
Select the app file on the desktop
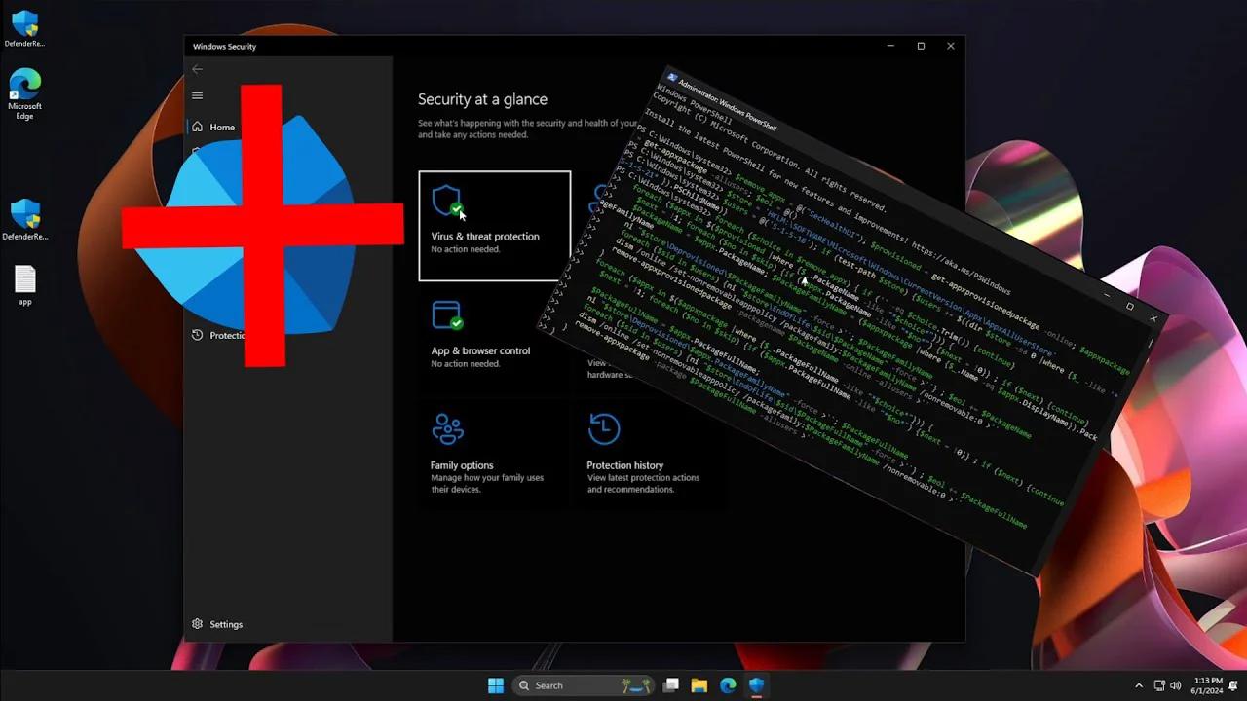pos(25,286)
